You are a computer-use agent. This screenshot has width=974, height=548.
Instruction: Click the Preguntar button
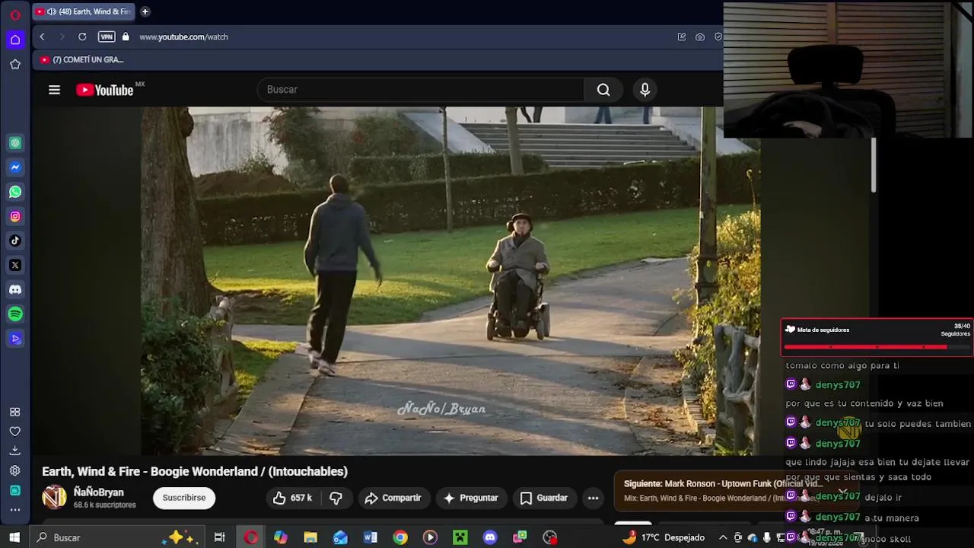pyautogui.click(x=470, y=498)
